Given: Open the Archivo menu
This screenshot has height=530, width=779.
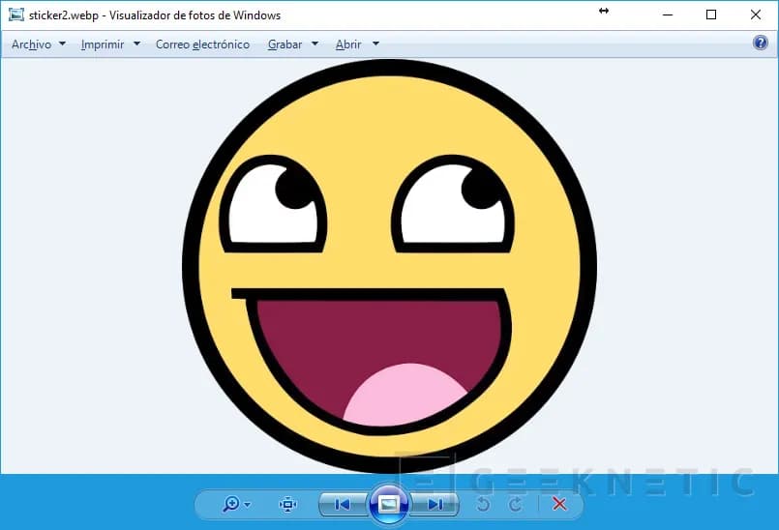Looking at the screenshot, I should [31, 44].
